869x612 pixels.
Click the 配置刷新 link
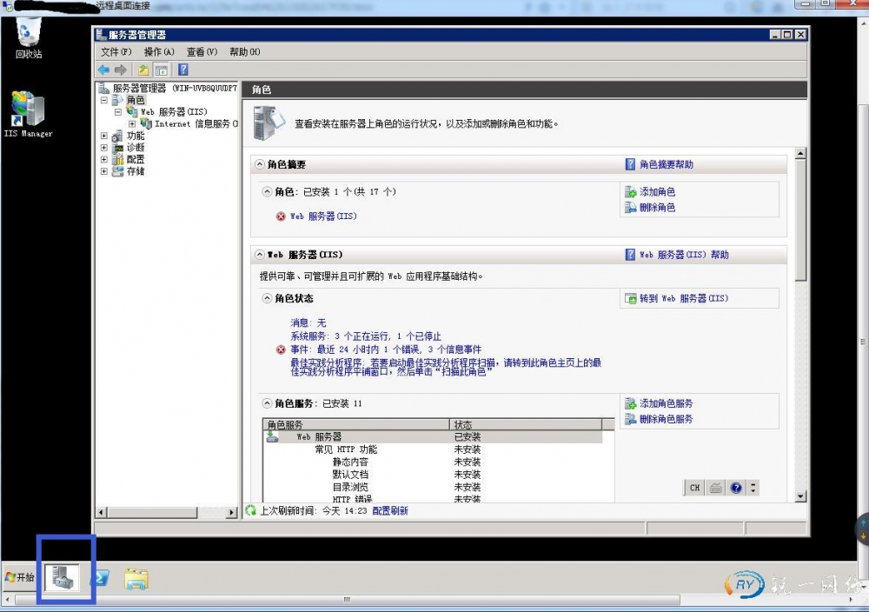click(390, 511)
